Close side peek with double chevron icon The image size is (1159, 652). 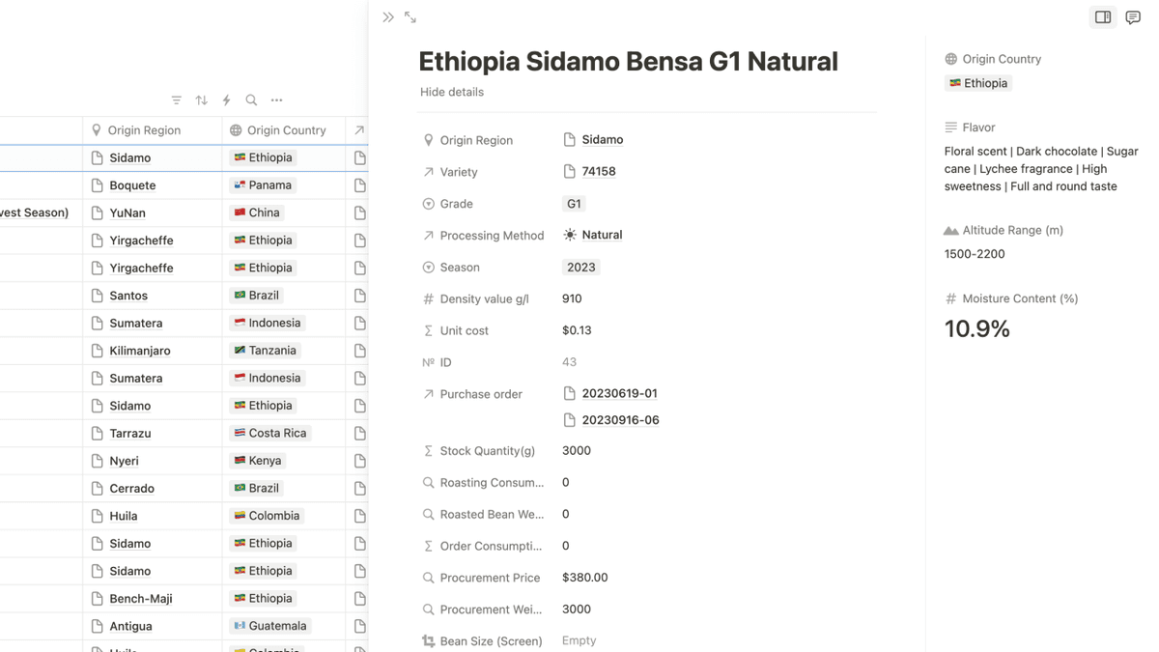point(388,17)
